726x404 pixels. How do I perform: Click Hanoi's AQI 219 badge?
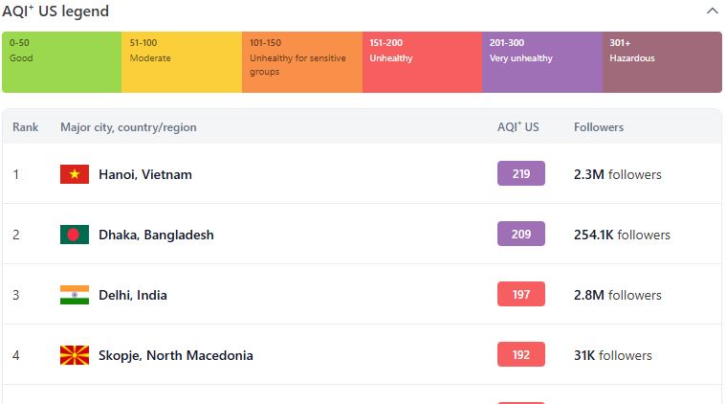pyautogui.click(x=521, y=173)
